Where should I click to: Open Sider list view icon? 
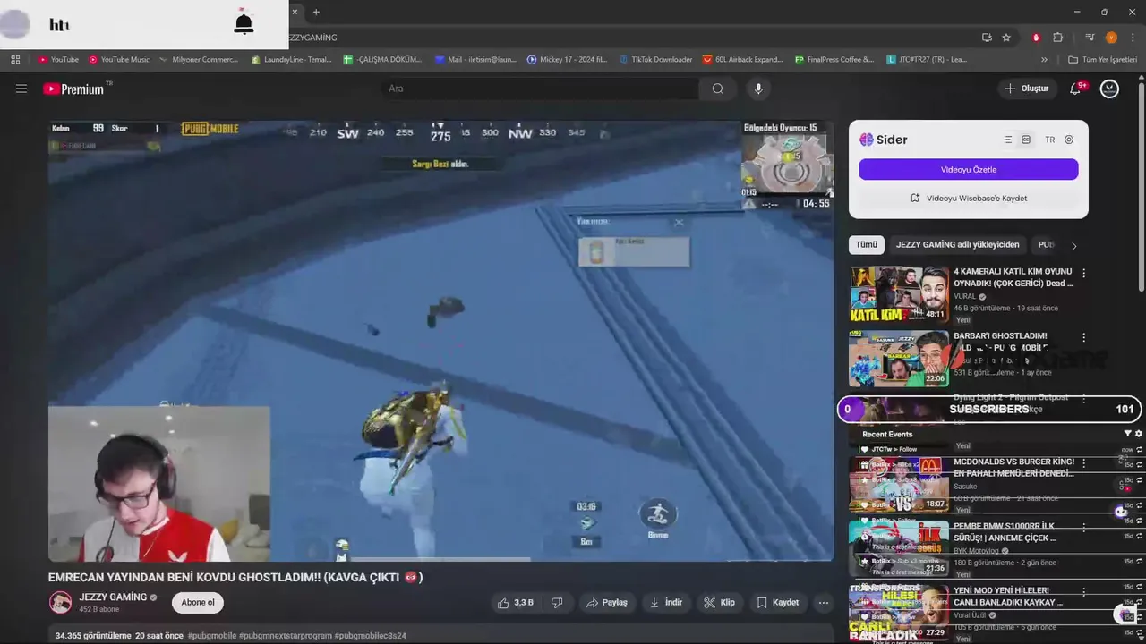tap(1007, 140)
